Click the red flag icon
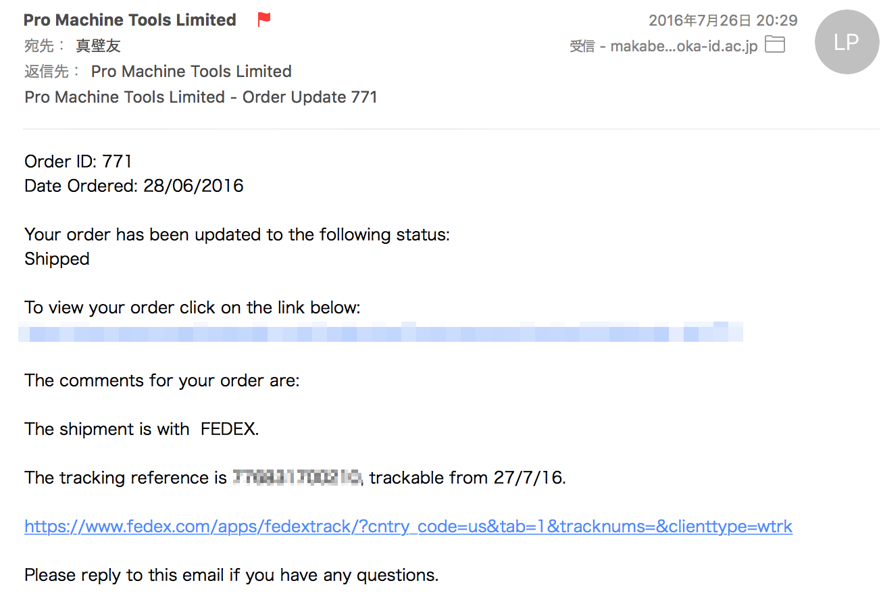The image size is (881, 608). click(264, 20)
